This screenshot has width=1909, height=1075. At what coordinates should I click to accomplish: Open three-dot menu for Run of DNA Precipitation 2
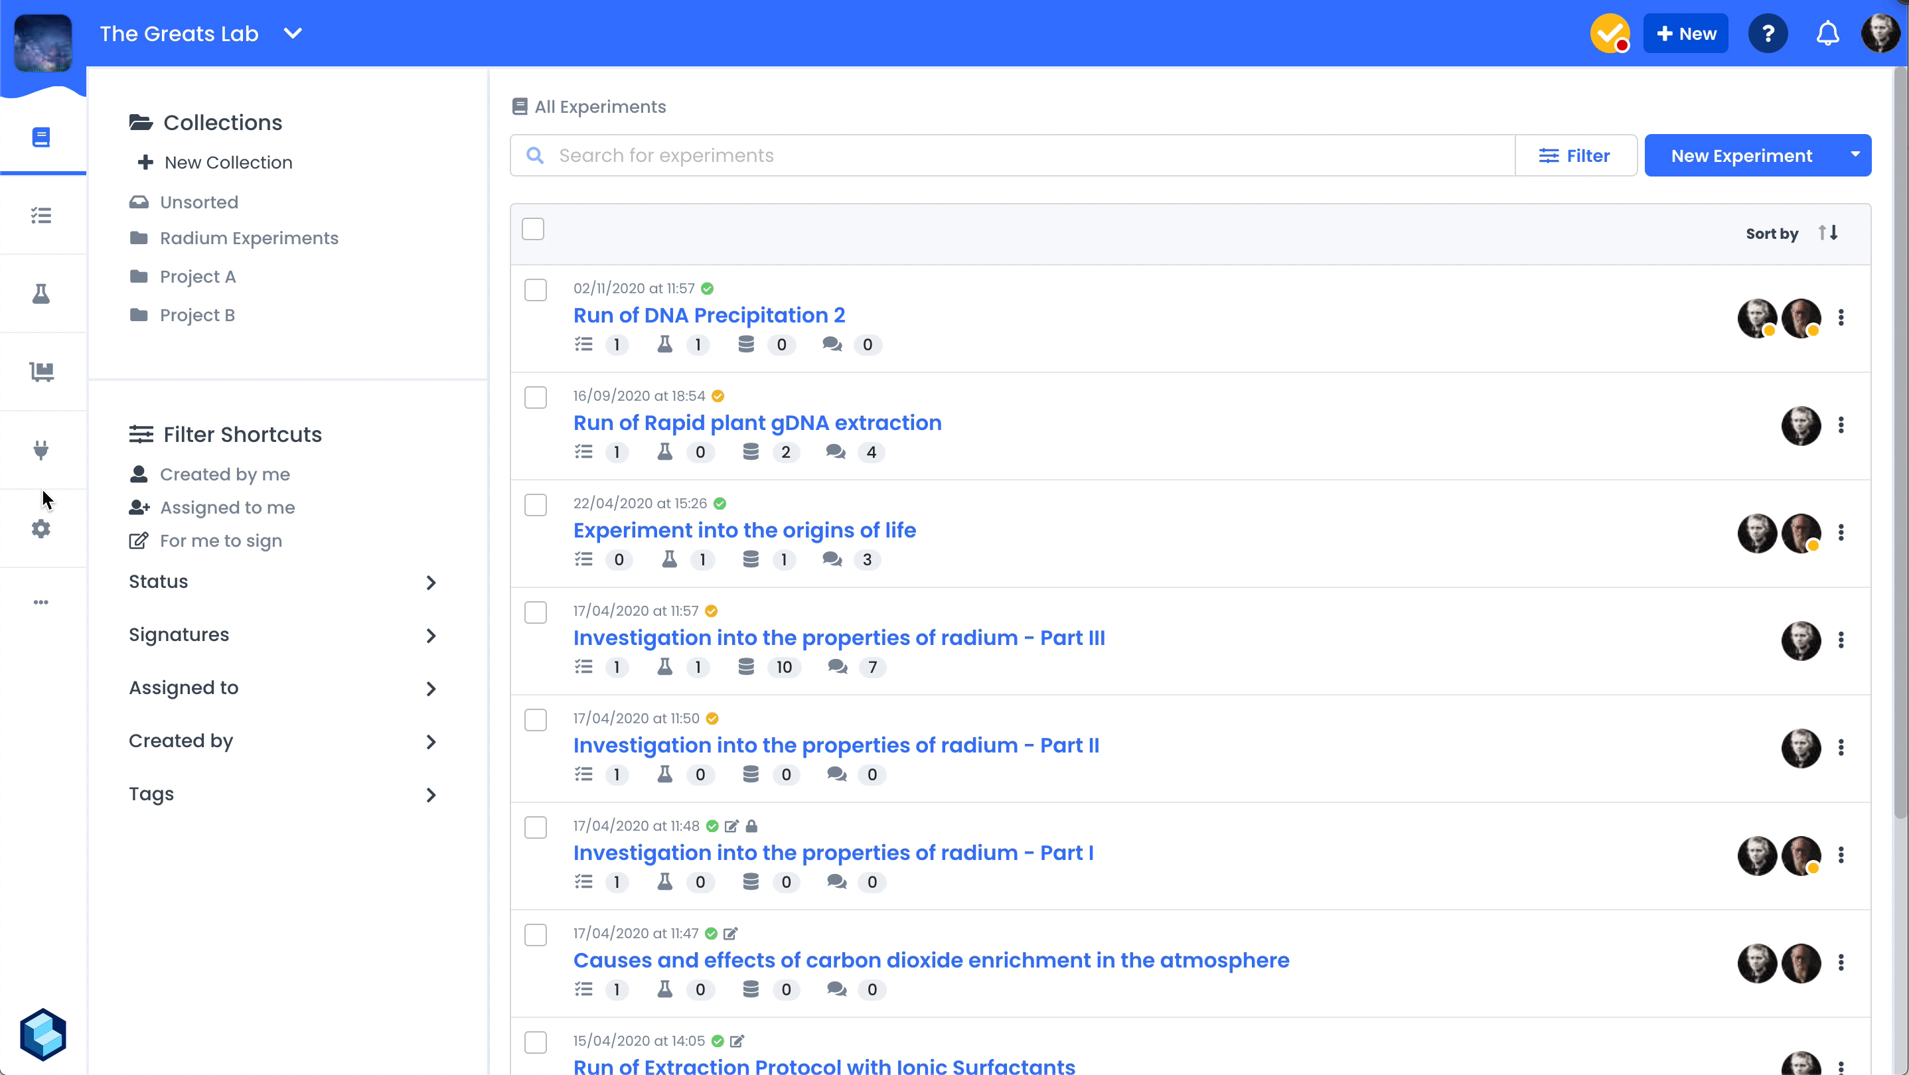click(x=1841, y=318)
